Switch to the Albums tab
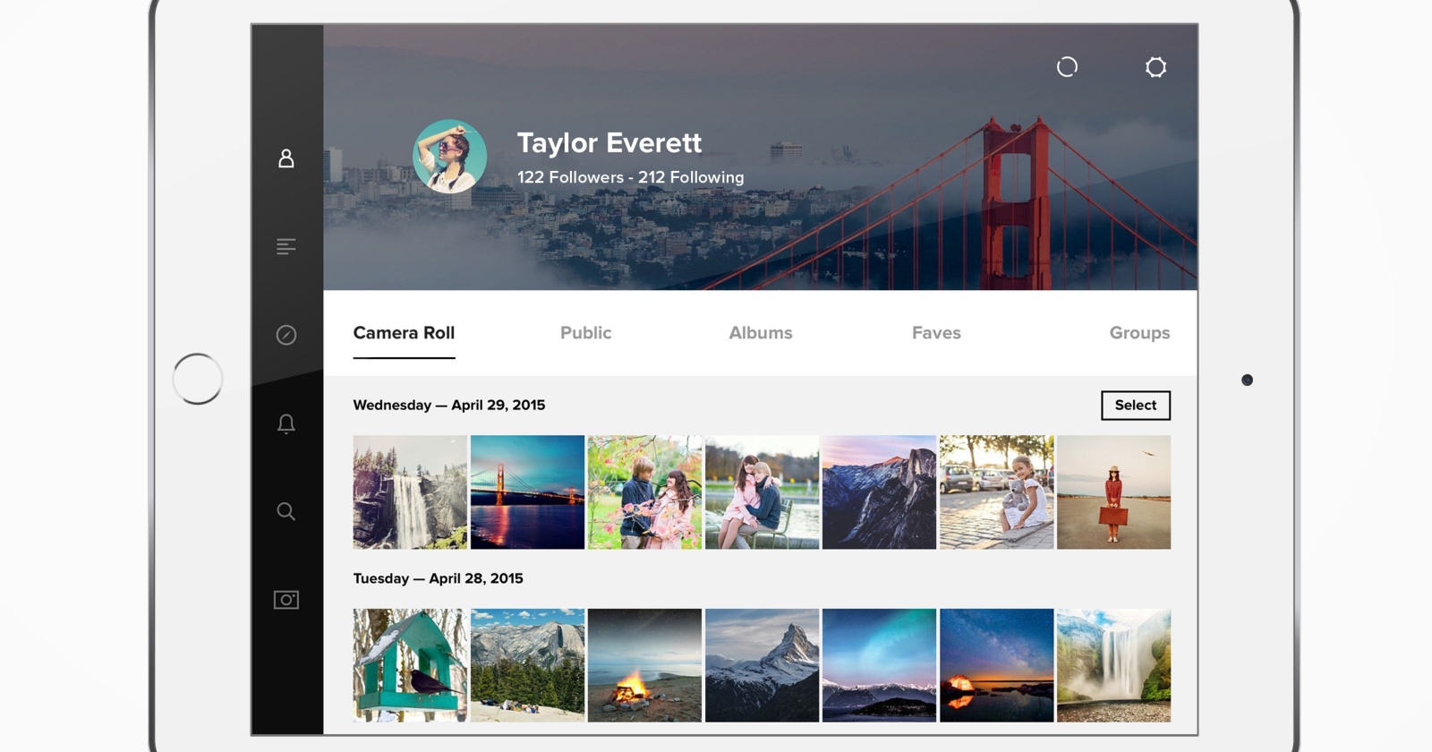 coord(761,333)
